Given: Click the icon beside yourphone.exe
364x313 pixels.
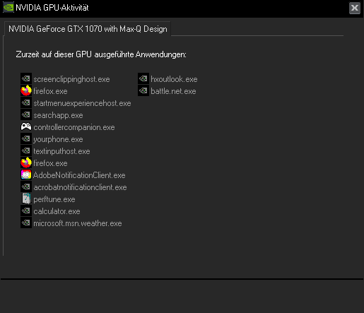Looking at the screenshot, I should [x=26, y=138].
